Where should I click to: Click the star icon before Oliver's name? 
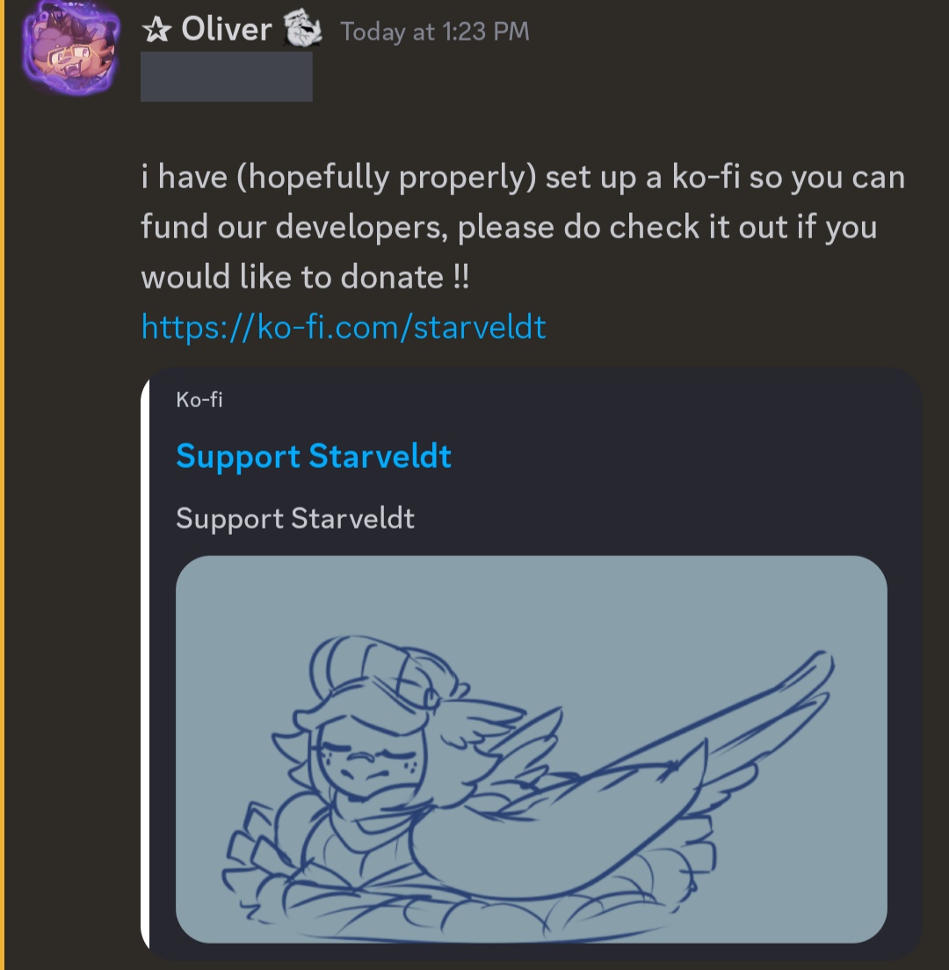(x=157, y=29)
